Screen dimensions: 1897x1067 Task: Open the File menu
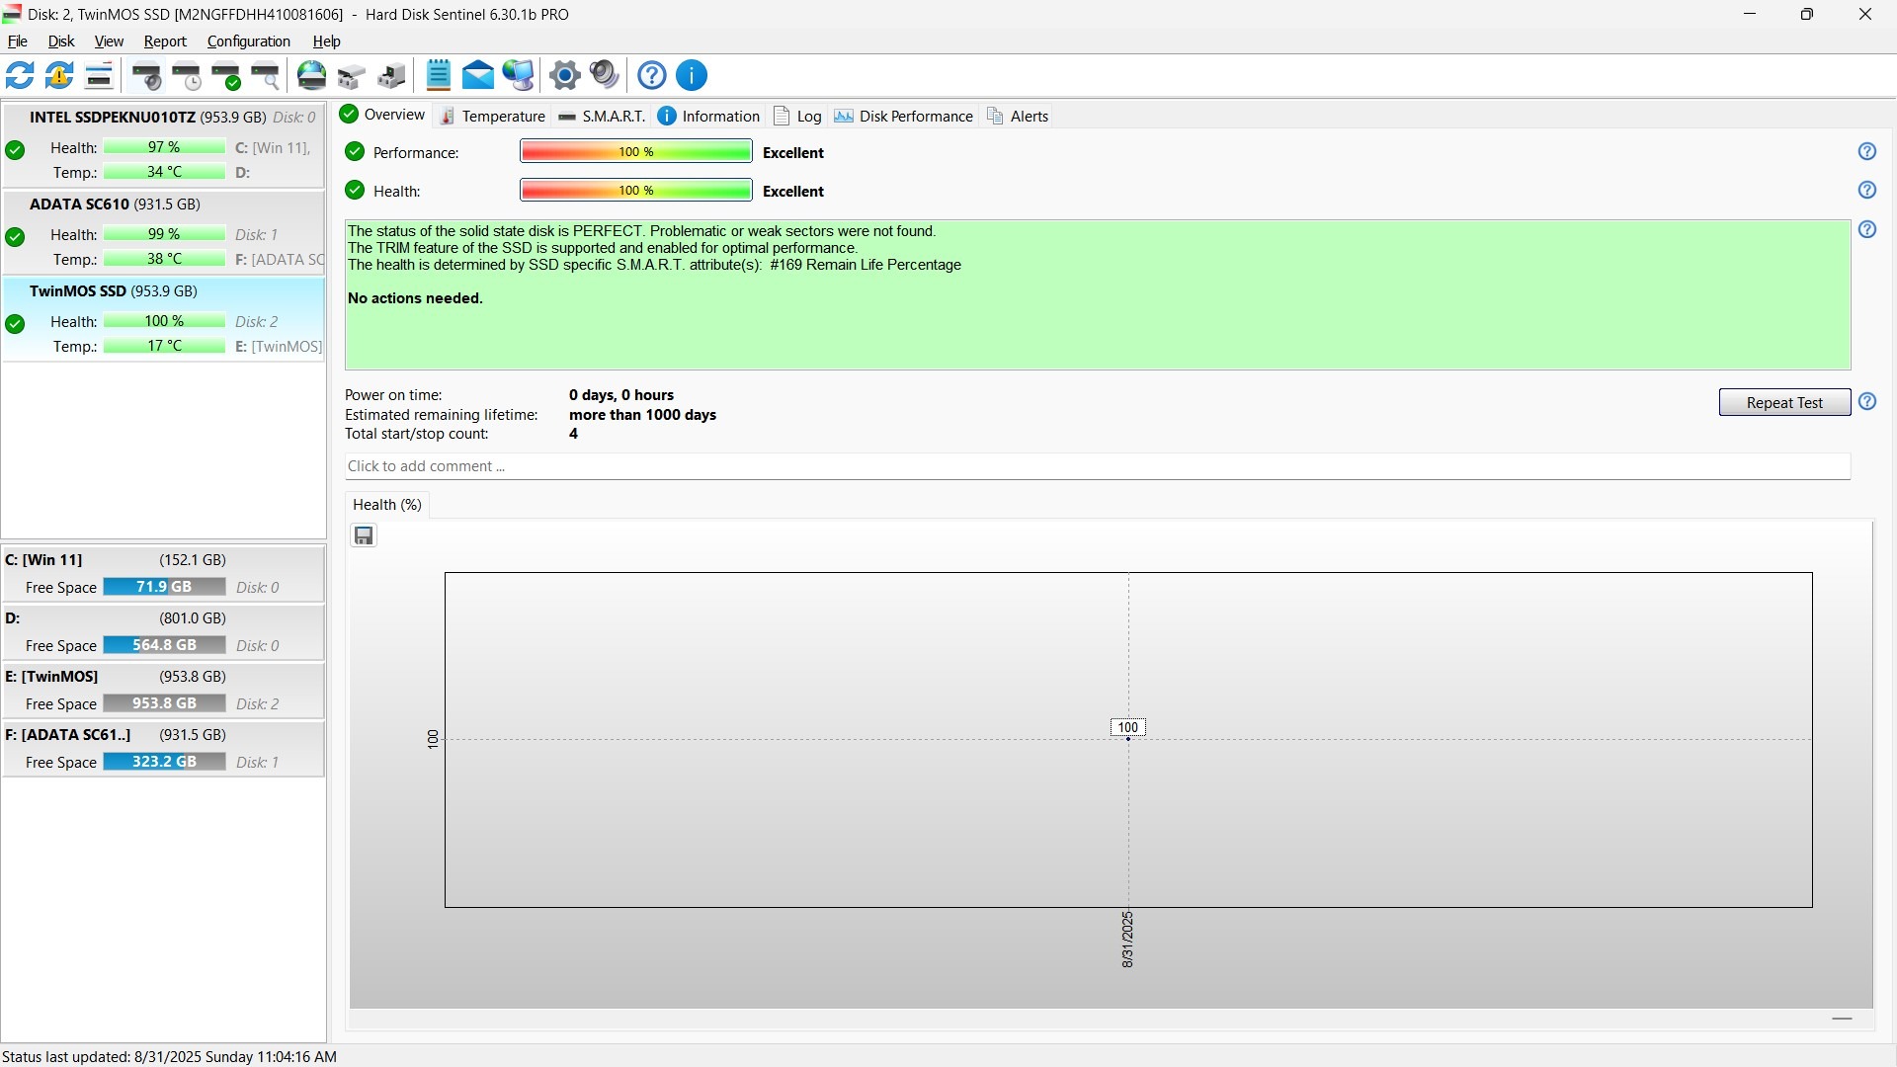(x=18, y=41)
